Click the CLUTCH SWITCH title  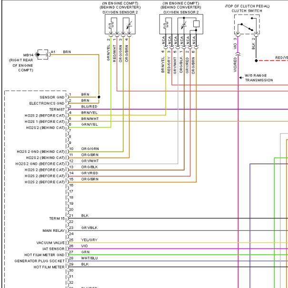(247, 11)
